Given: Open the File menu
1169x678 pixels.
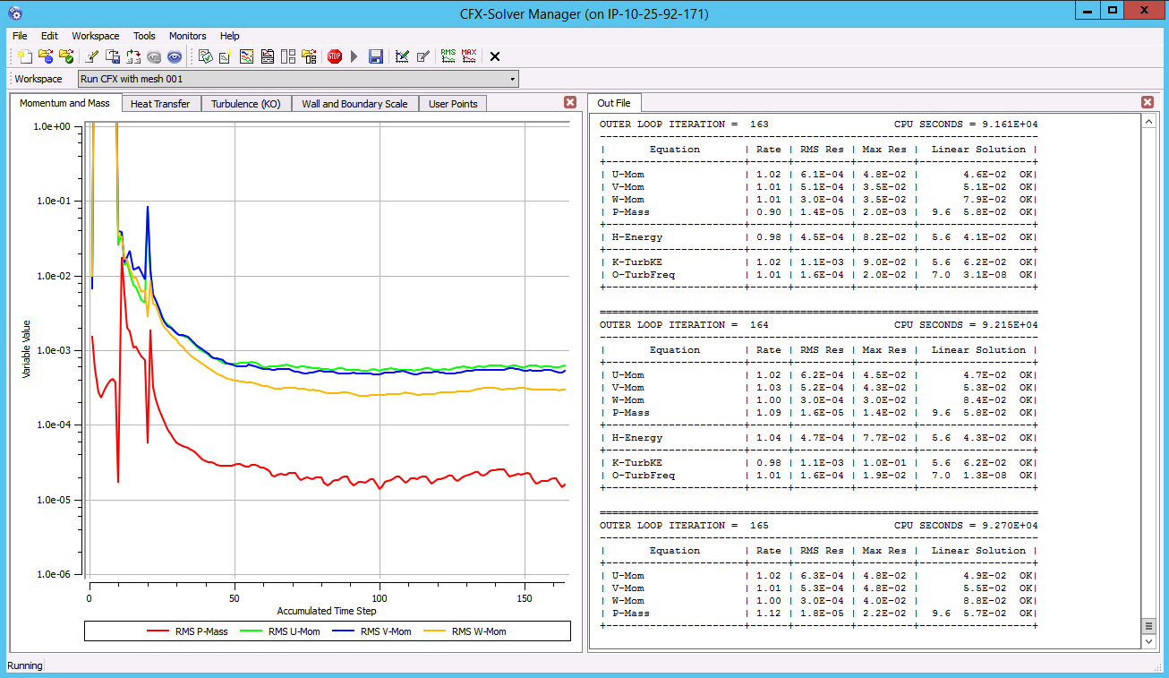Looking at the screenshot, I should pos(20,36).
